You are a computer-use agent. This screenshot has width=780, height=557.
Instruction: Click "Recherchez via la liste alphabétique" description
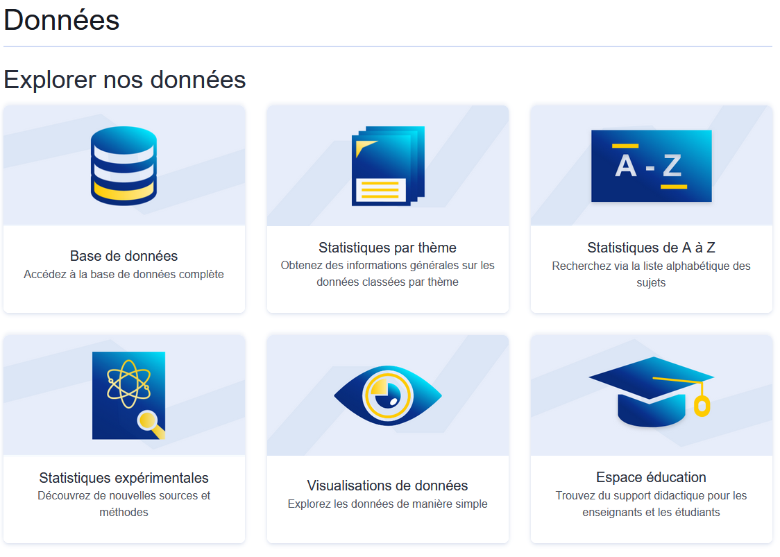(651, 274)
